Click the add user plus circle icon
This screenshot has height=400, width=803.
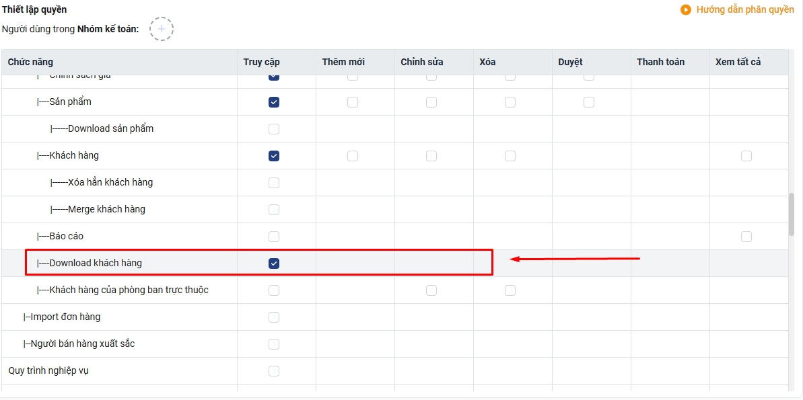(x=162, y=29)
